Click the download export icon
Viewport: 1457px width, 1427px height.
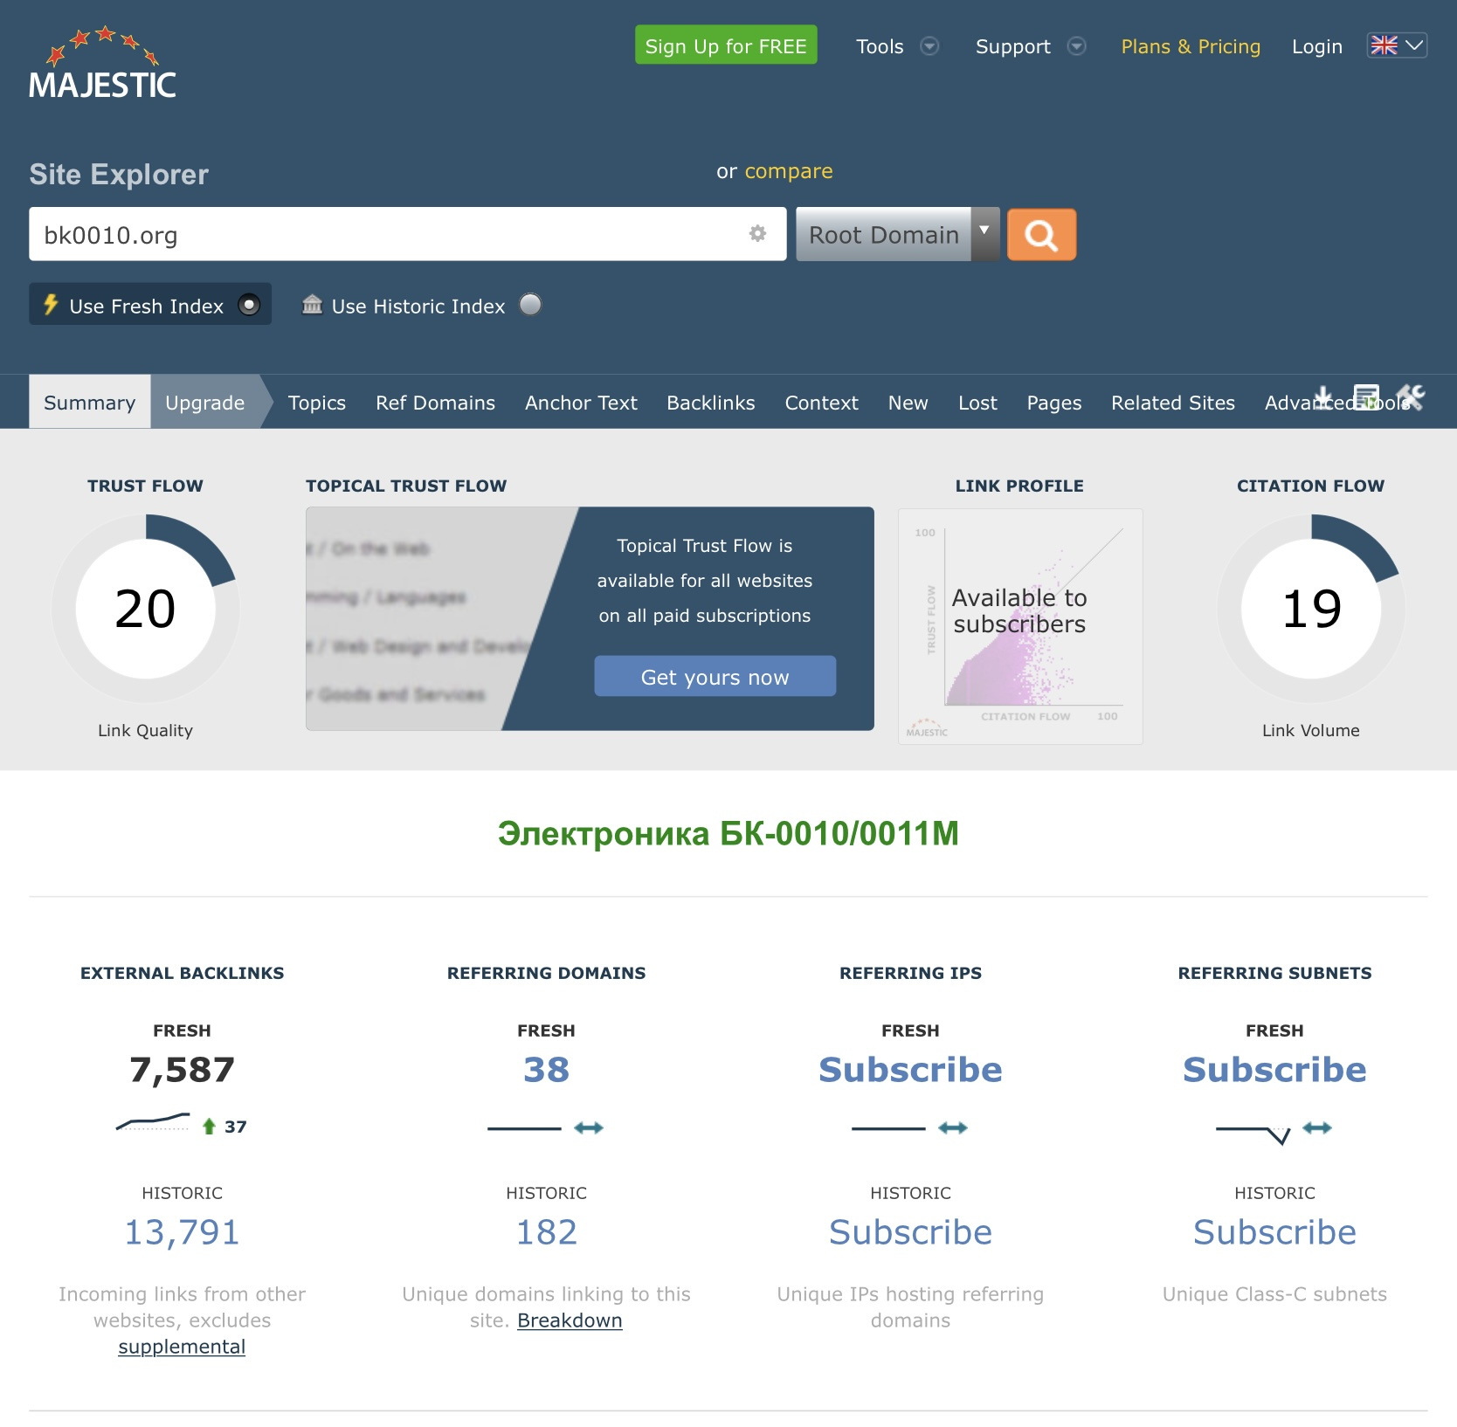pos(1323,397)
